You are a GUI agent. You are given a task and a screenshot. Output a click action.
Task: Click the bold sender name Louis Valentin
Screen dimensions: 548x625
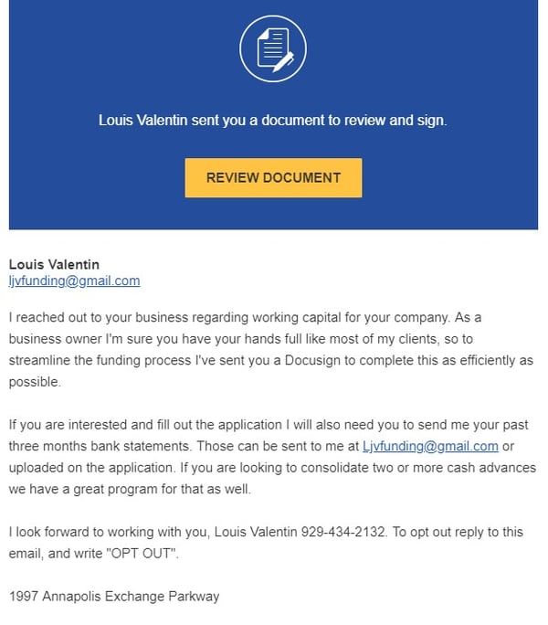pyautogui.click(x=54, y=265)
